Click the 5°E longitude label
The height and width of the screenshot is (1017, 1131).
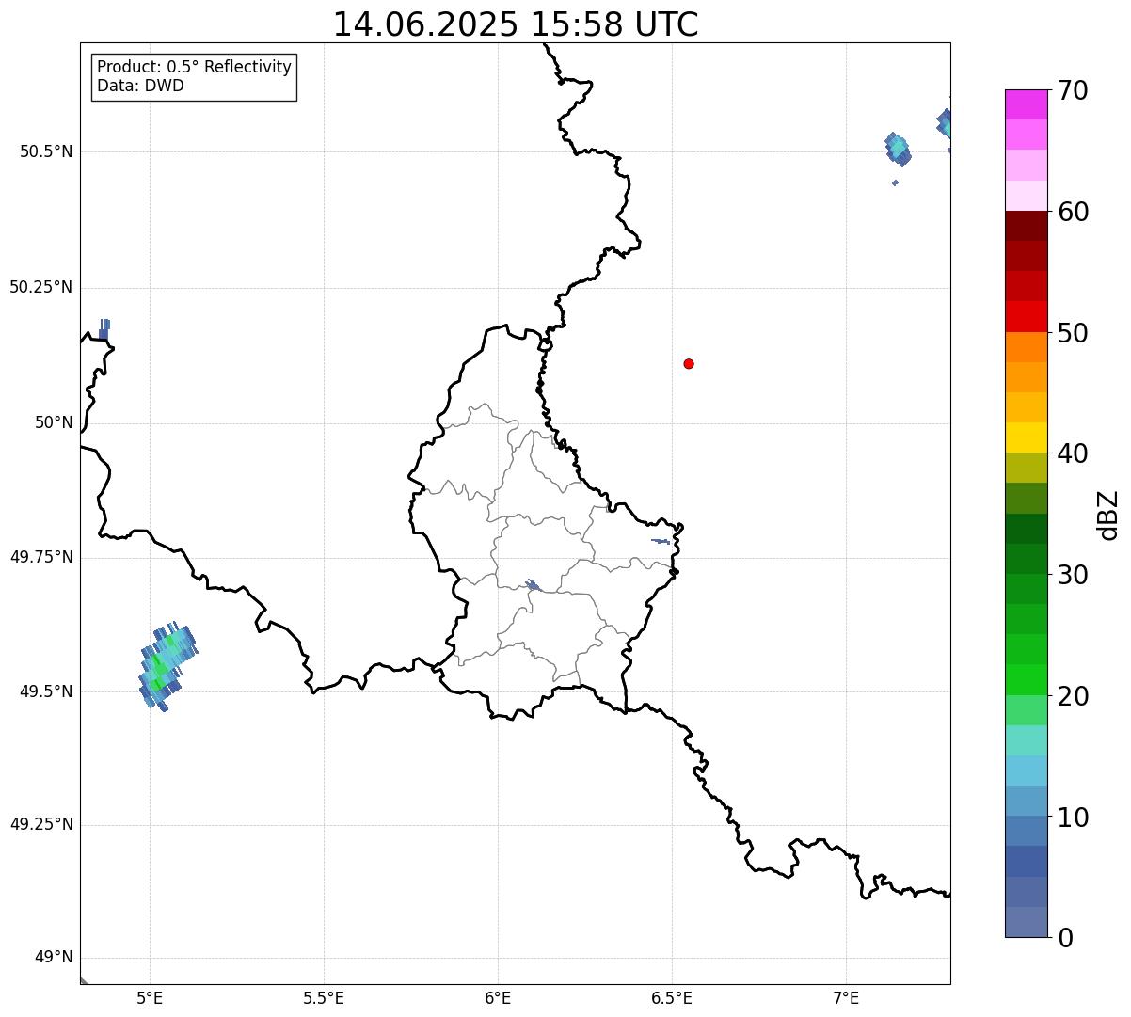(x=150, y=997)
